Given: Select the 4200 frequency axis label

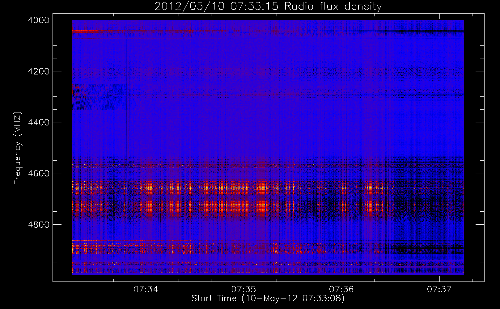Looking at the screenshot, I should click(39, 71).
